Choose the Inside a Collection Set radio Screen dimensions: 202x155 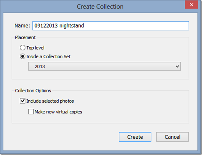tap(23, 56)
